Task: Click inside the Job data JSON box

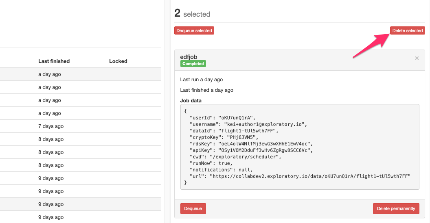Action: (x=300, y=147)
